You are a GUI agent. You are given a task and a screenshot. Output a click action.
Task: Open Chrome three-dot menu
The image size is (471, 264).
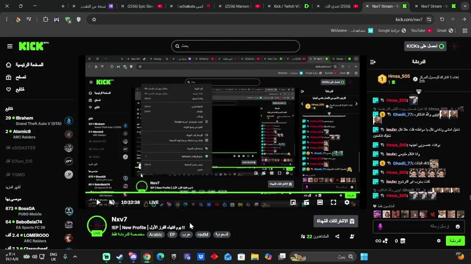[7, 19]
